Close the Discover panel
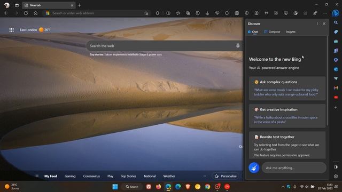This screenshot has width=342, height=192. point(324,23)
